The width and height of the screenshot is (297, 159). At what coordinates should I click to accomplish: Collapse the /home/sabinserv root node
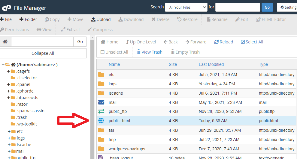(x=3, y=65)
